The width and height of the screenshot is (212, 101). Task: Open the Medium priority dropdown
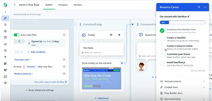point(24,74)
